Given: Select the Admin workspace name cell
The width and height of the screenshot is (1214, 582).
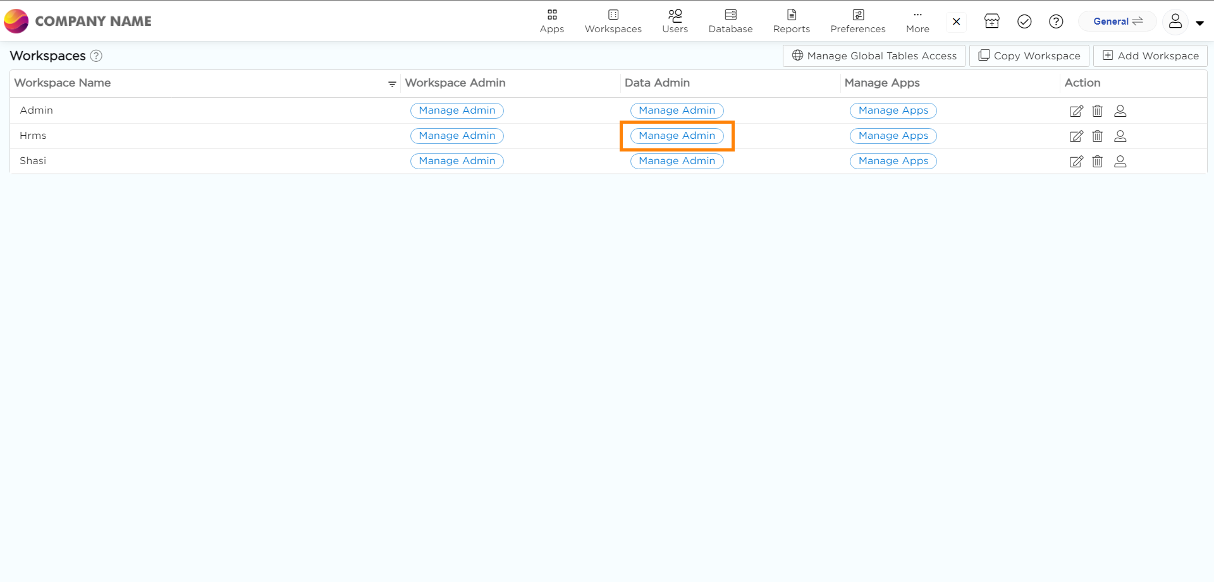Looking at the screenshot, I should click(37, 110).
